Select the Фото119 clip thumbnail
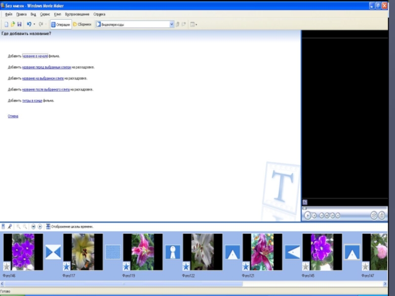This screenshot has height=296, width=395. point(143,252)
